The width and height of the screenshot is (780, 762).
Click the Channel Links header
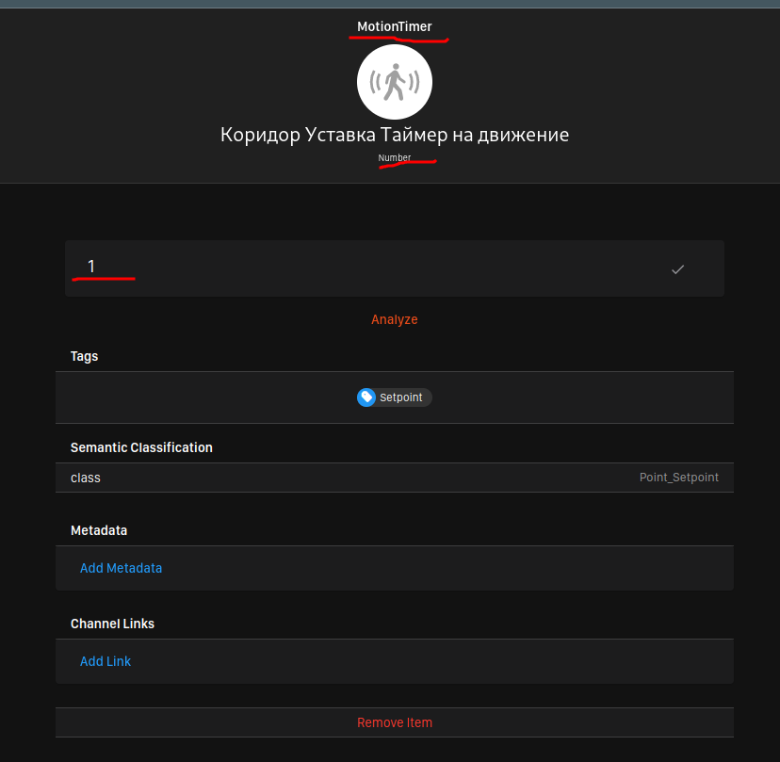112,624
